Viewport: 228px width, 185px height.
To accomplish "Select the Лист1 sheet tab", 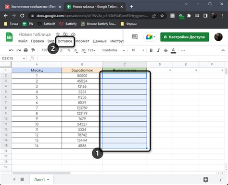I will point(41,180).
